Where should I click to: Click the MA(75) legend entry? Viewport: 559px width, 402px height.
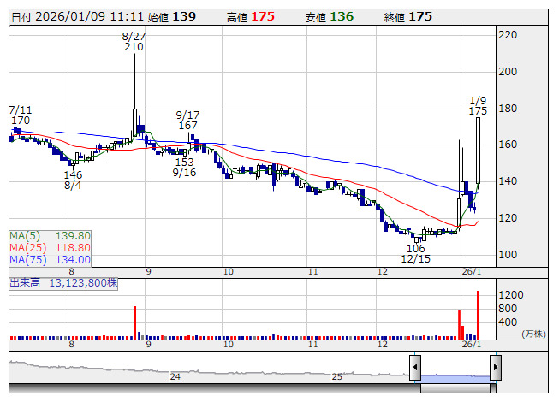pos(51,259)
